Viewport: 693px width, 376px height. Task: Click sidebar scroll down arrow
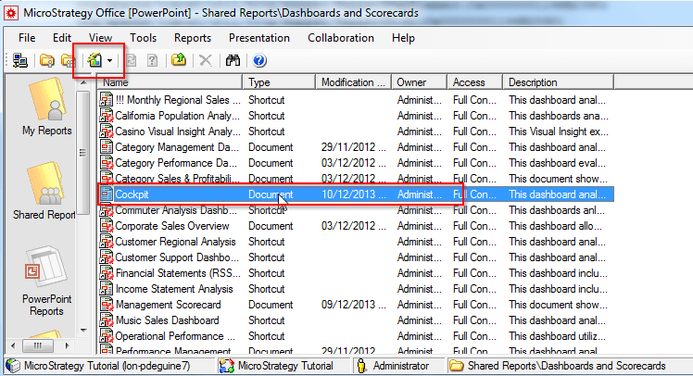83,330
